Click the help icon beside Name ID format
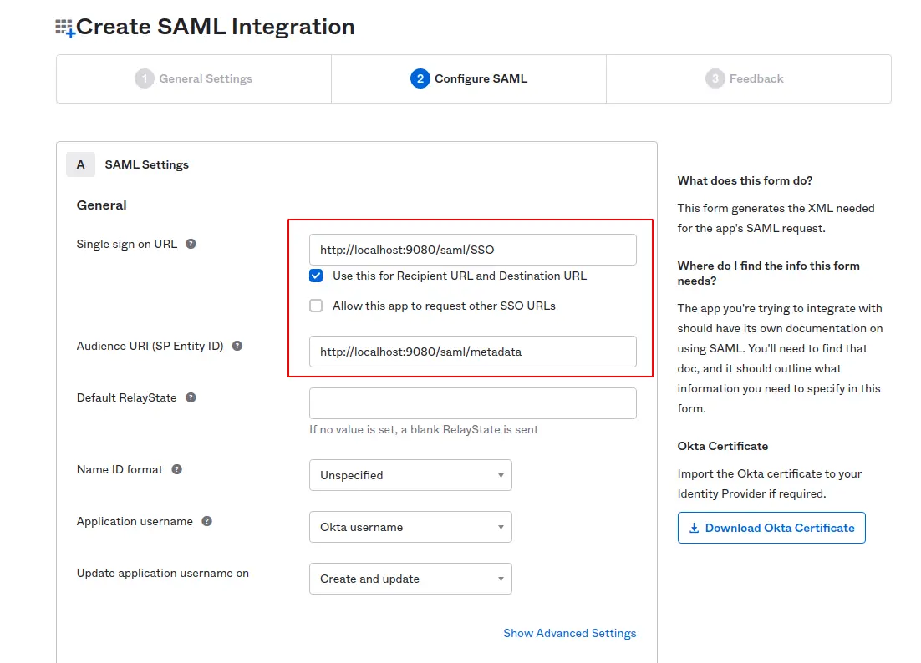 tap(176, 469)
